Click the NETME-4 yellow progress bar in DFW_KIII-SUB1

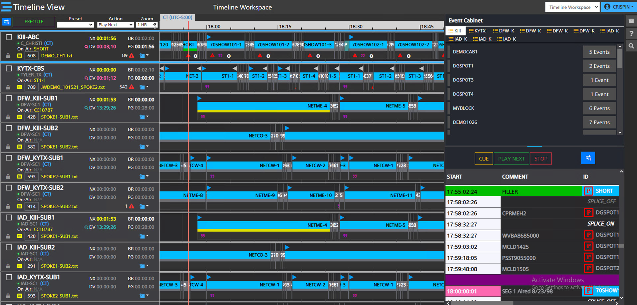click(263, 111)
